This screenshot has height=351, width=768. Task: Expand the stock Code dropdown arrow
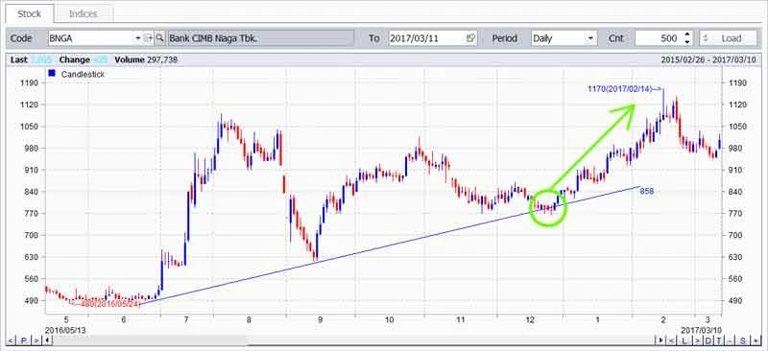coord(137,38)
